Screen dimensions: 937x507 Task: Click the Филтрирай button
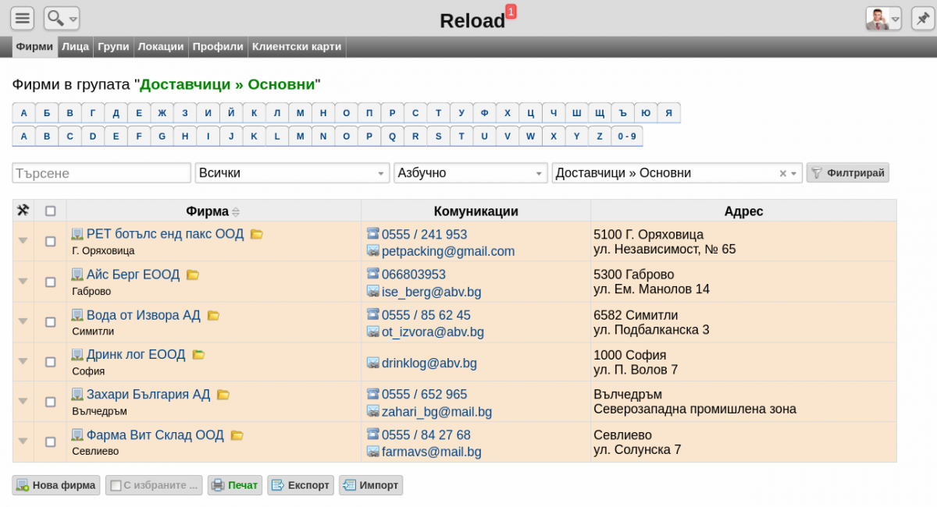pyautogui.click(x=847, y=173)
